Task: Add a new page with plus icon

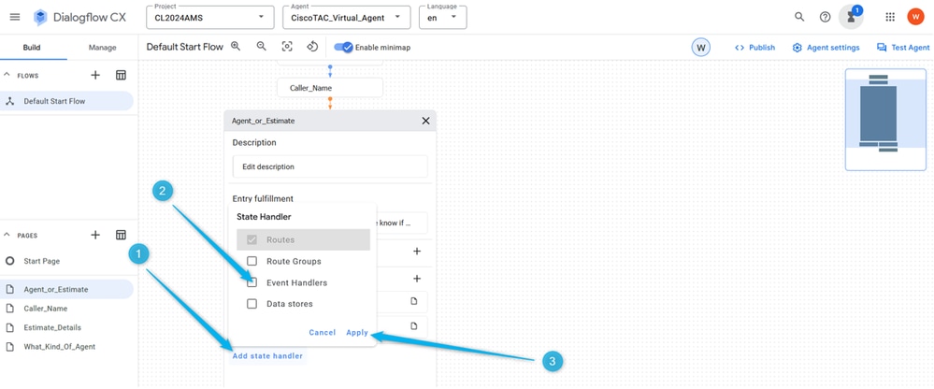Action: [x=95, y=235]
